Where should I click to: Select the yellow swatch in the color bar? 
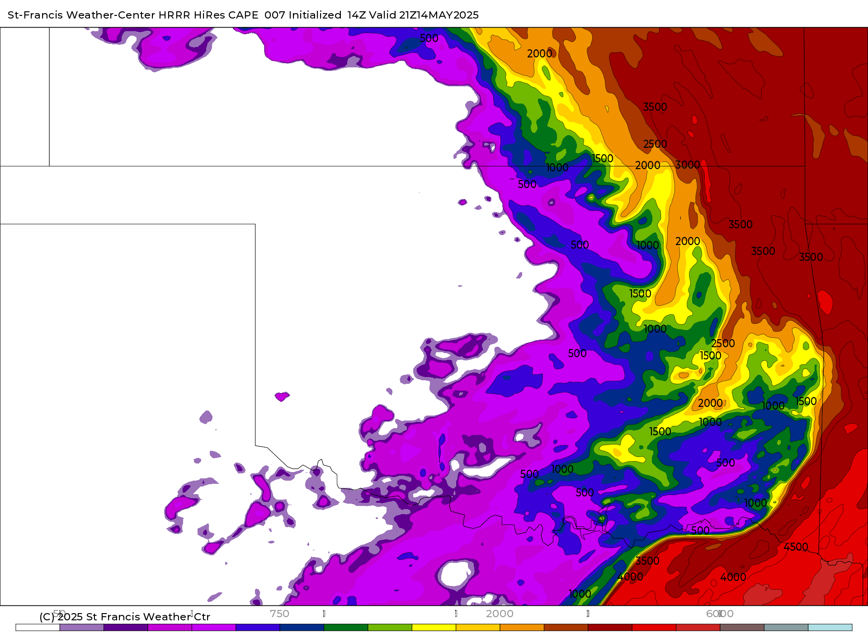(434, 628)
